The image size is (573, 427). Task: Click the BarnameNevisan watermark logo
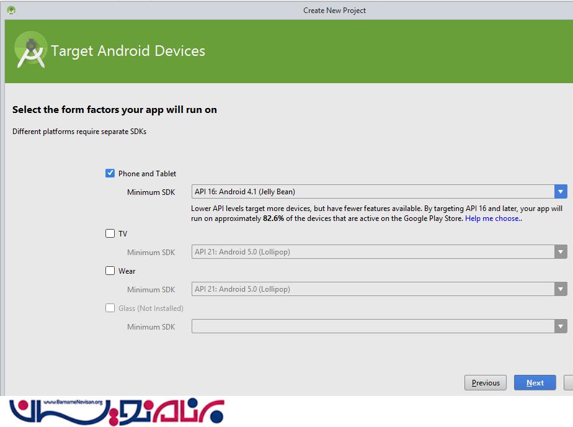117,411
